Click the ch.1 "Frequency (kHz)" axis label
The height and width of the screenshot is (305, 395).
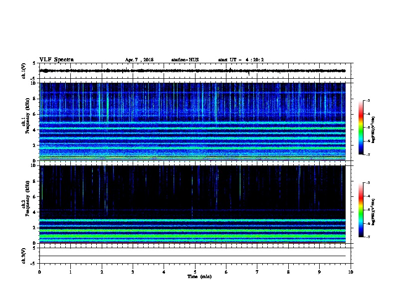(x=27, y=116)
